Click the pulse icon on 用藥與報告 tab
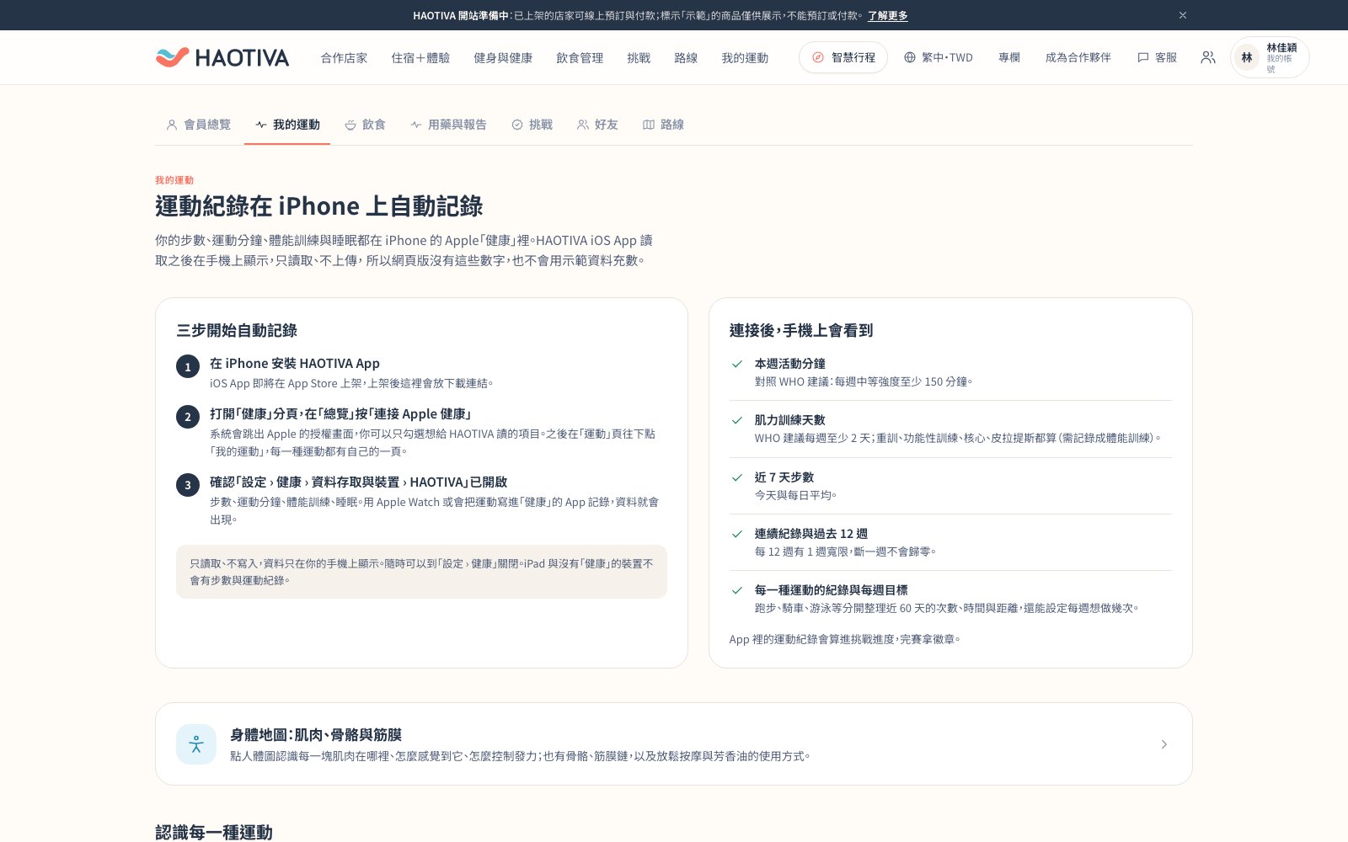The image size is (1348, 842). (416, 125)
